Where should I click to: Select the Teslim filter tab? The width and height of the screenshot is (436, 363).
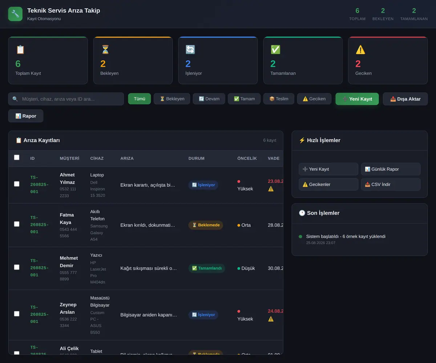279,99
